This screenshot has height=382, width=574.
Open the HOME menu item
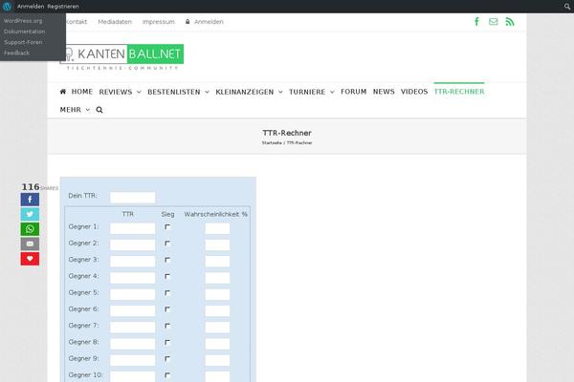point(82,92)
